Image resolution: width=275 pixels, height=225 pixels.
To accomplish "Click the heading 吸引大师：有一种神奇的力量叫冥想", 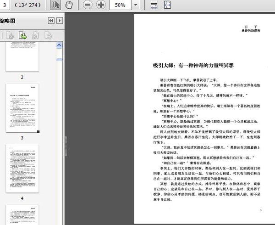I will [x=193, y=65].
